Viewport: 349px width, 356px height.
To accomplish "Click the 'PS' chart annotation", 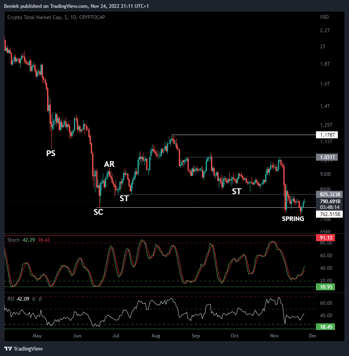I will coord(51,153).
